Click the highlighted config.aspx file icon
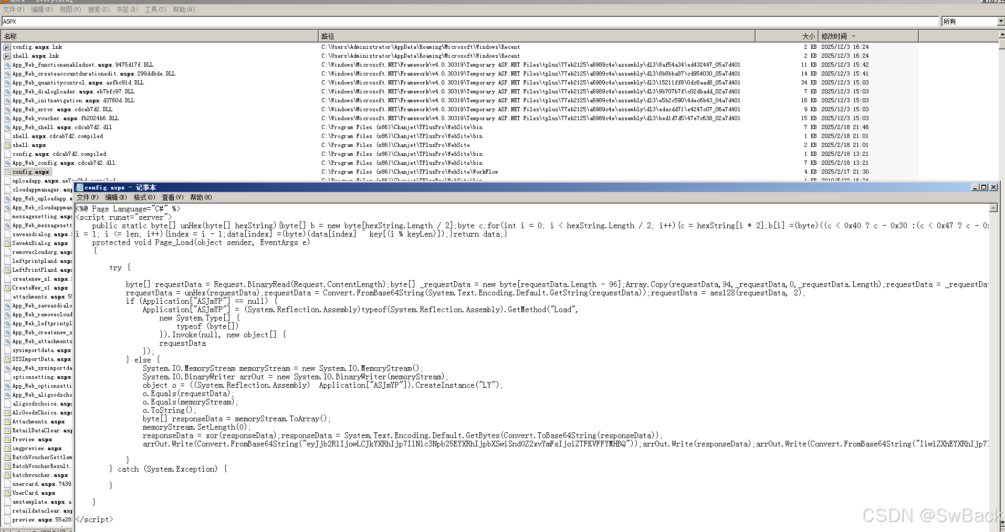 (x=7, y=172)
